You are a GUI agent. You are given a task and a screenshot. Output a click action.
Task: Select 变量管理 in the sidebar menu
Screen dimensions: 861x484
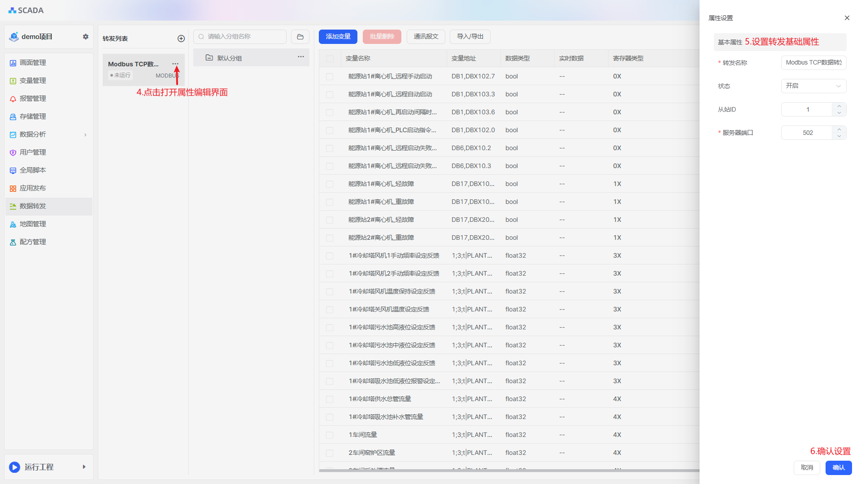pos(33,81)
